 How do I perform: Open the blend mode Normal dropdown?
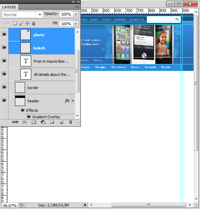[x=22, y=15]
